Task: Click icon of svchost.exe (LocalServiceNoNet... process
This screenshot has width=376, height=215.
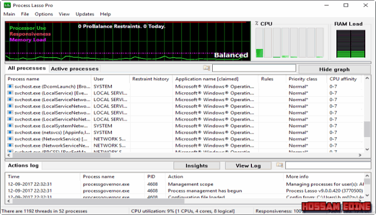Action: pos(10,119)
